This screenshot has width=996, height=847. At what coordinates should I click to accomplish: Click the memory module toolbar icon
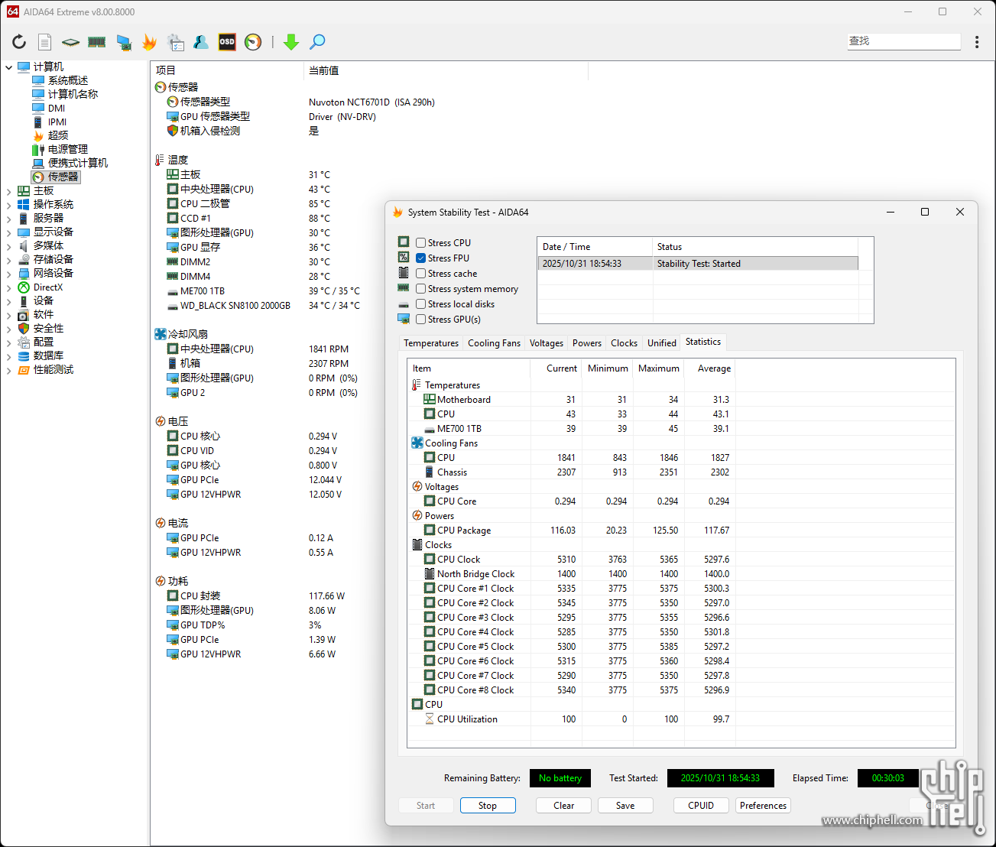point(97,42)
